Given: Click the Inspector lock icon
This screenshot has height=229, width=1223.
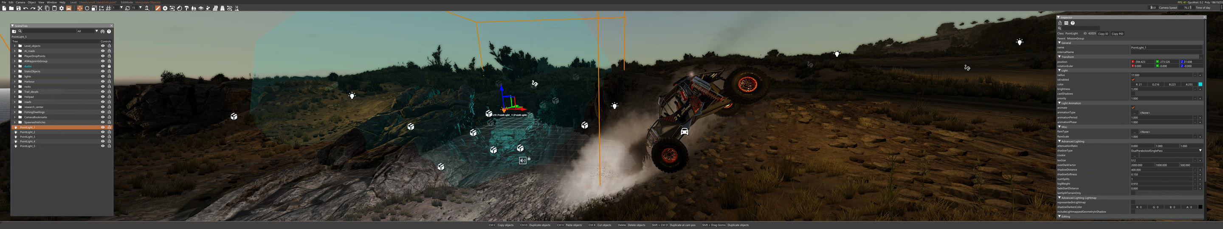Looking at the screenshot, I should (1060, 23).
